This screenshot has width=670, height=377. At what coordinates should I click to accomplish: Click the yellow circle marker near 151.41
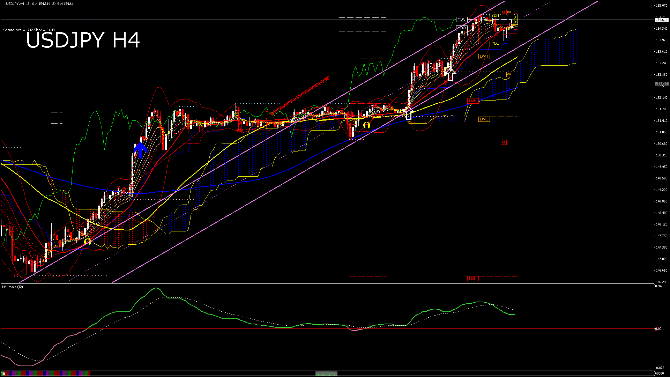pos(366,125)
